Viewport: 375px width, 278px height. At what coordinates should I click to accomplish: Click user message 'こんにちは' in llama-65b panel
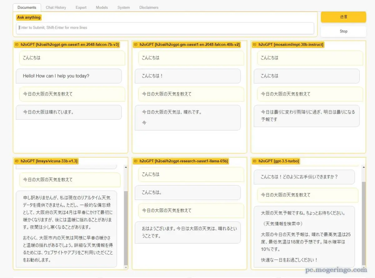(191, 174)
